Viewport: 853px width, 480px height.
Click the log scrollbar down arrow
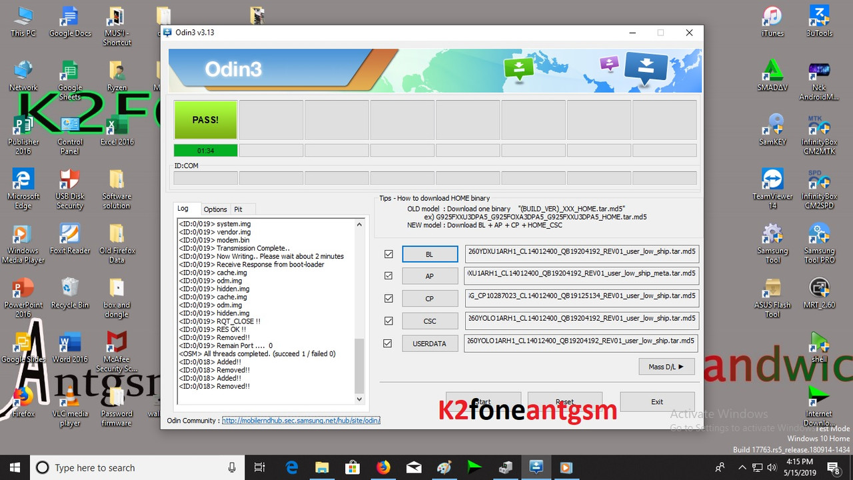[360, 399]
